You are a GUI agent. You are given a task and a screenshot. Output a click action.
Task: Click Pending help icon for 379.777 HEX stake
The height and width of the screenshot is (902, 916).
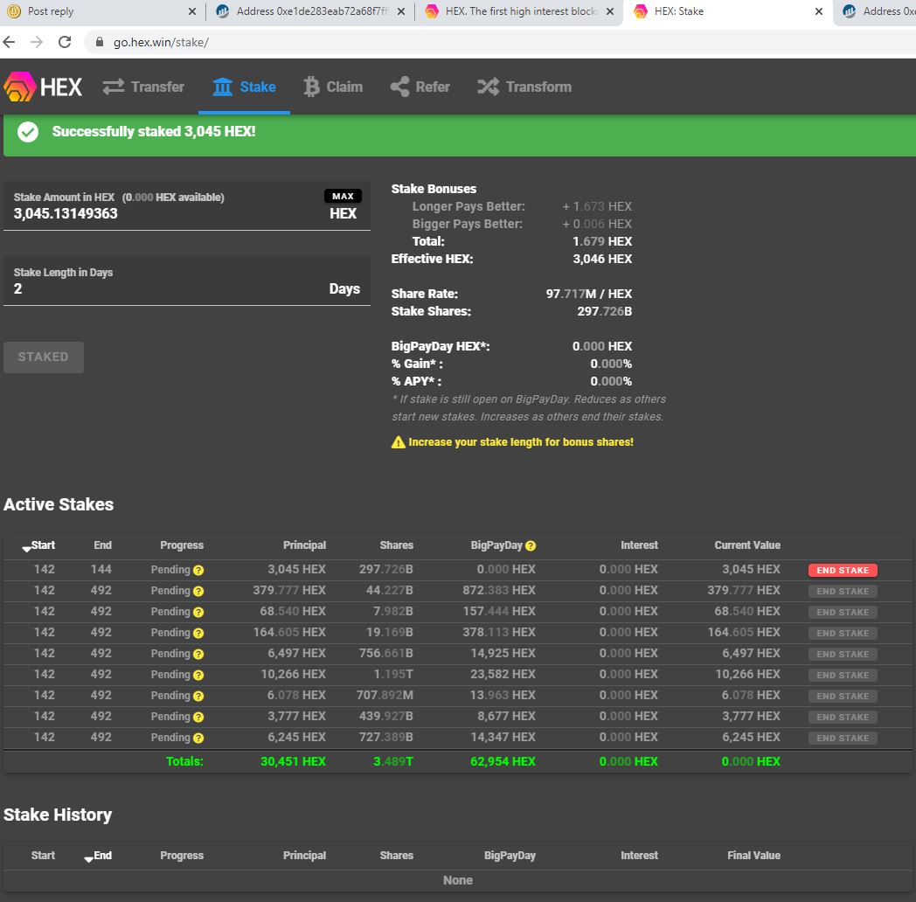point(198,591)
